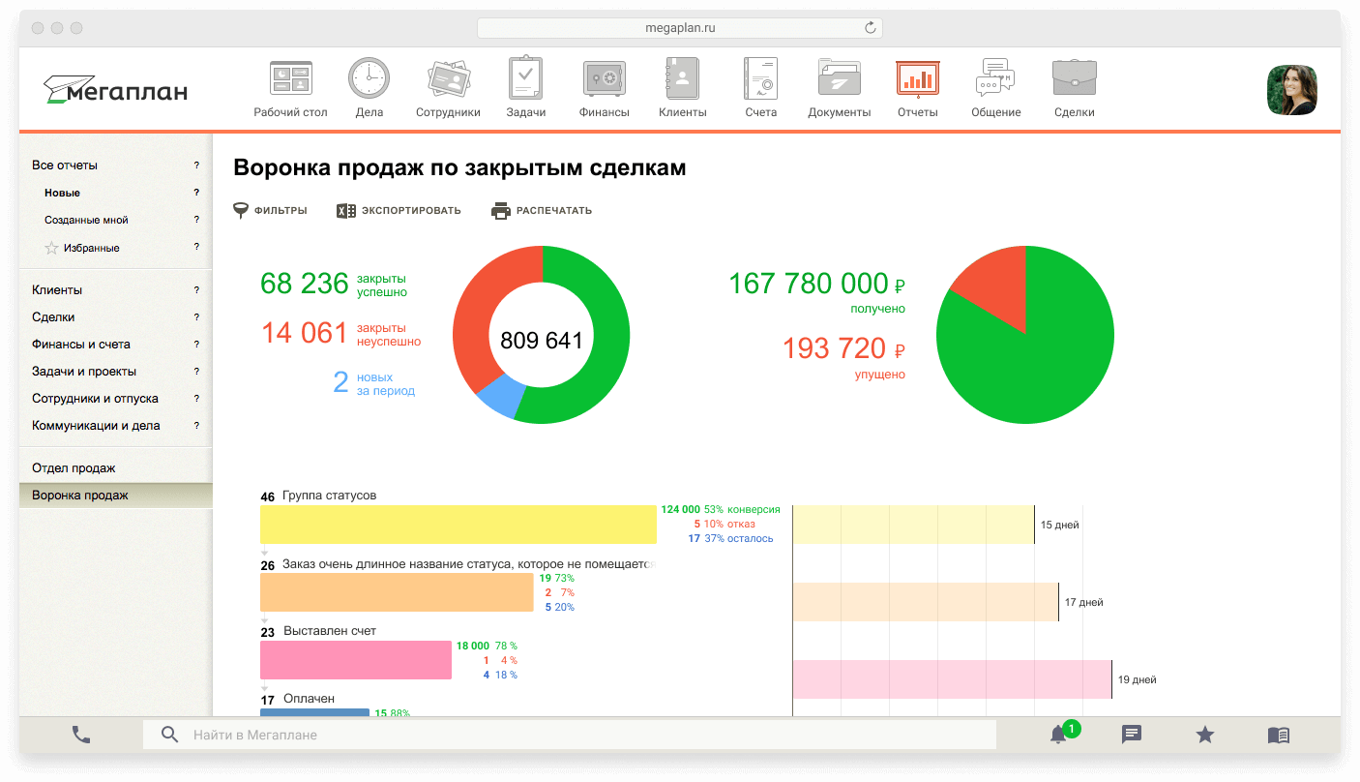
Task: Open the Сотрудники employees icon
Action: point(449,79)
